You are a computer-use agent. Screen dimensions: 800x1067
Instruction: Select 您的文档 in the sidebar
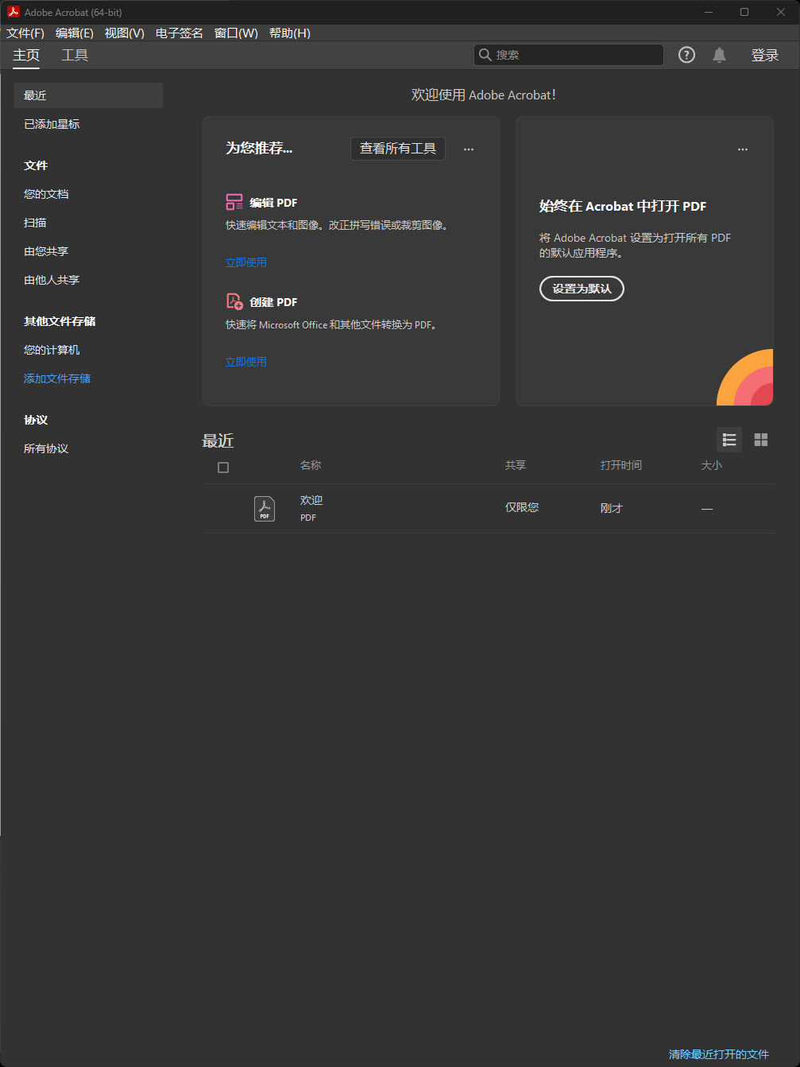pos(46,194)
